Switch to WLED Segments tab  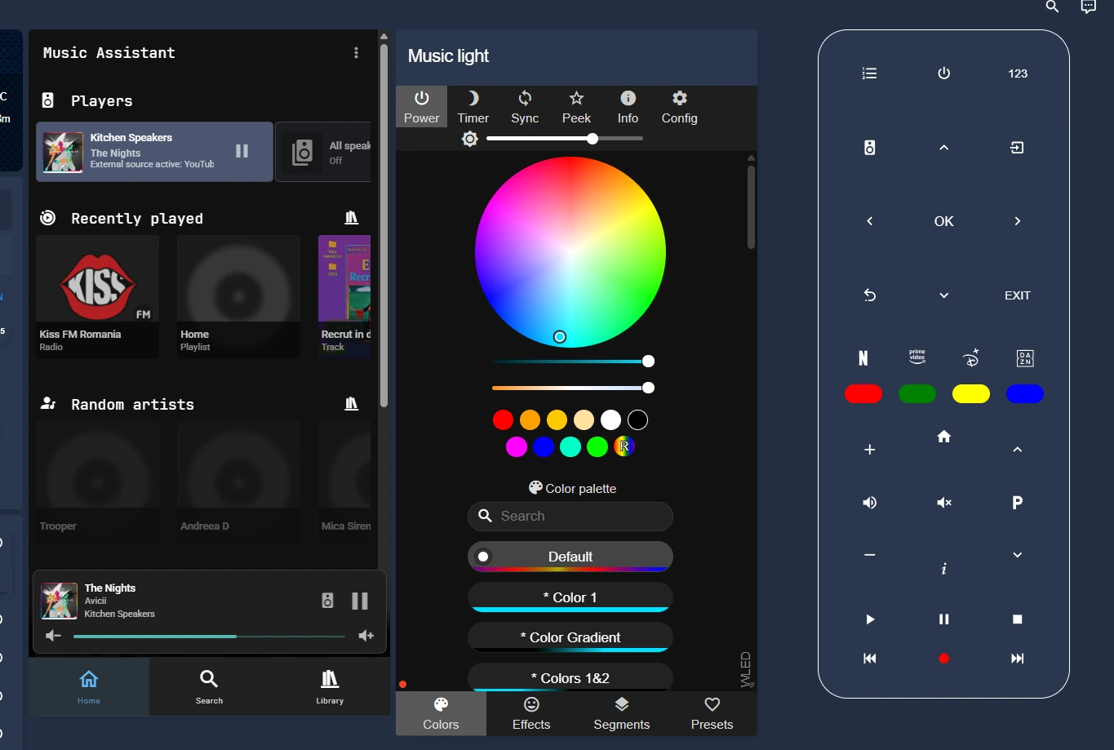tap(622, 713)
